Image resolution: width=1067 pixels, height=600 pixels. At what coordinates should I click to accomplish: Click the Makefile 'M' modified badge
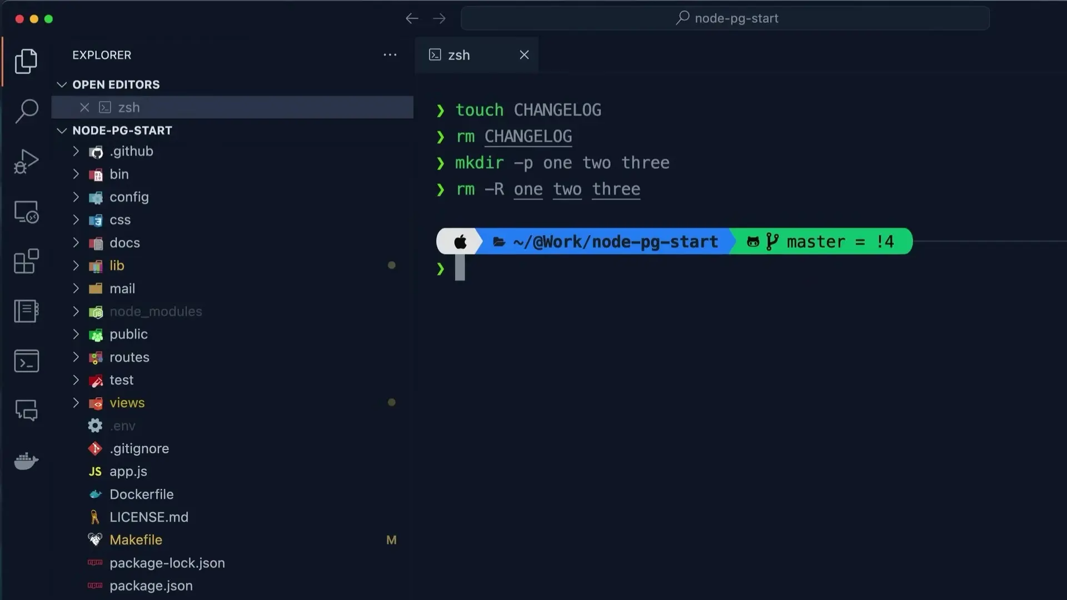(x=391, y=540)
